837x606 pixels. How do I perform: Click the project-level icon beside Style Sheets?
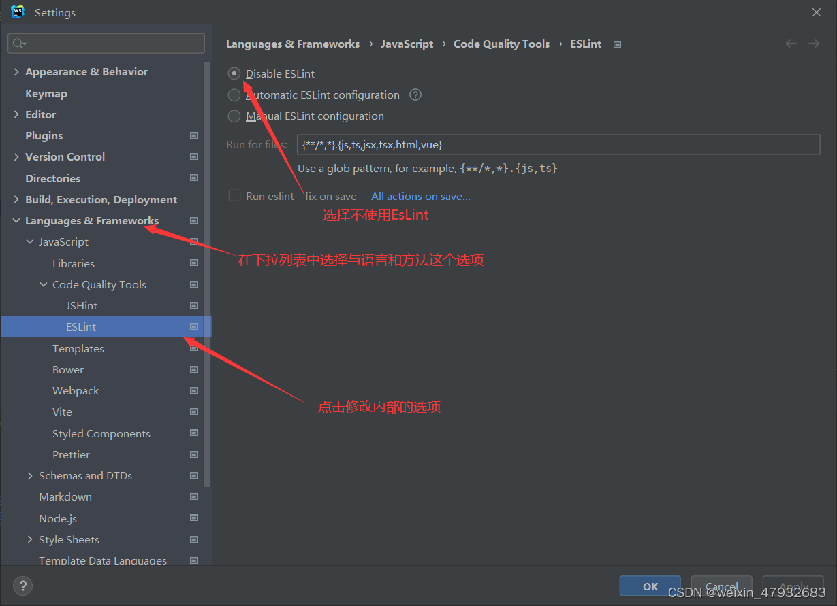pos(194,539)
